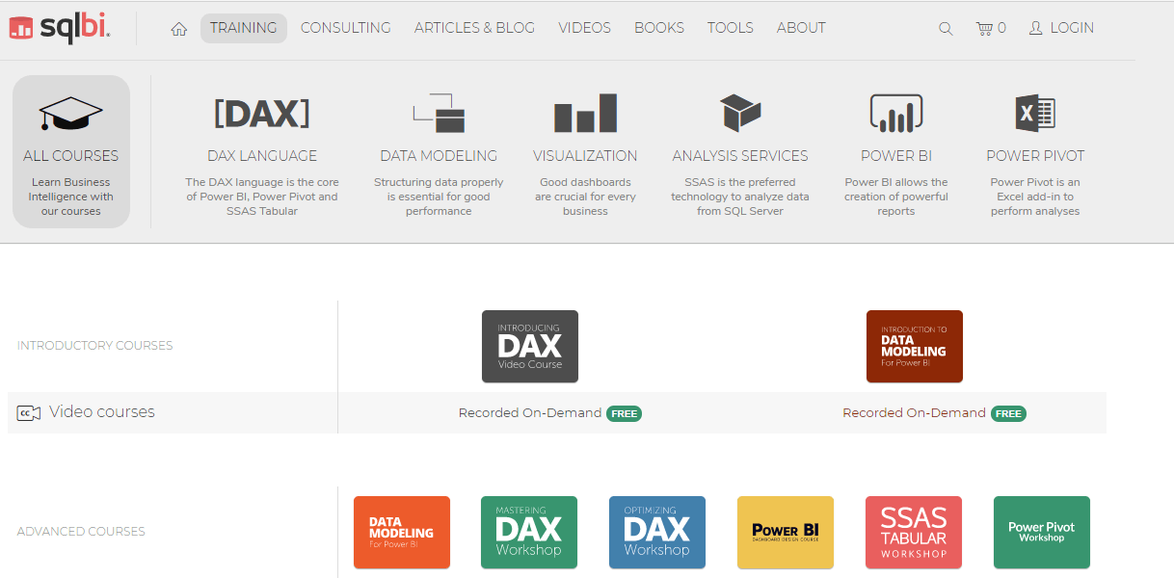The height and width of the screenshot is (578, 1174).
Task: Click the [DAX] language icon
Action: (x=262, y=114)
